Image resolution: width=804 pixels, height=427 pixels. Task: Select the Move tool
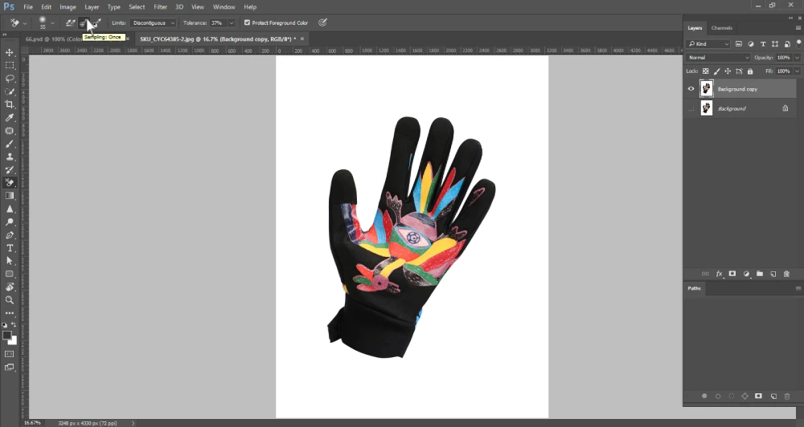click(x=9, y=52)
